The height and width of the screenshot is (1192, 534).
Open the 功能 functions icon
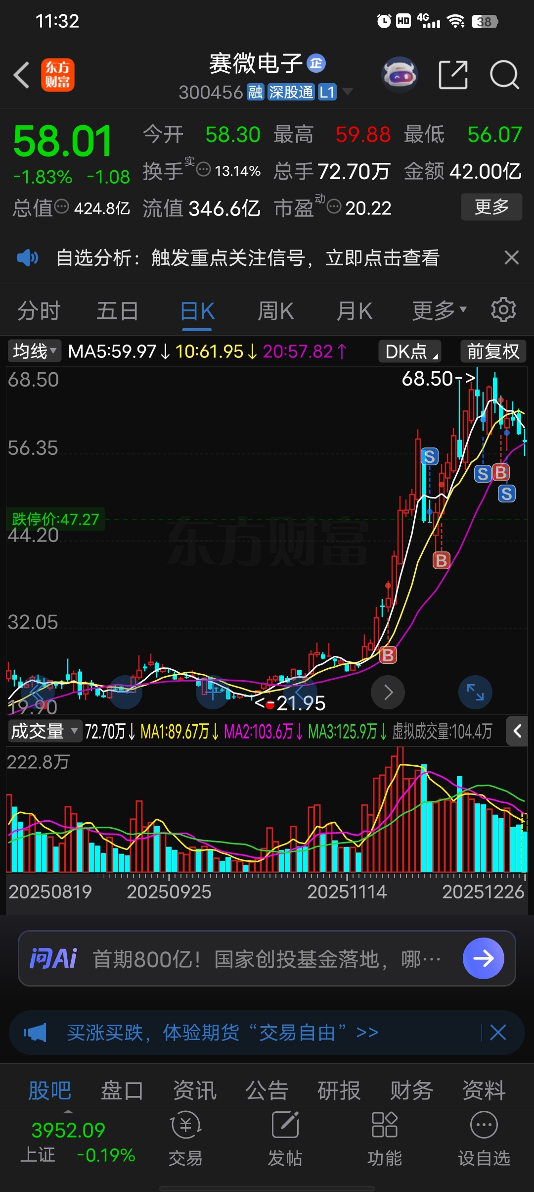coord(385,1139)
